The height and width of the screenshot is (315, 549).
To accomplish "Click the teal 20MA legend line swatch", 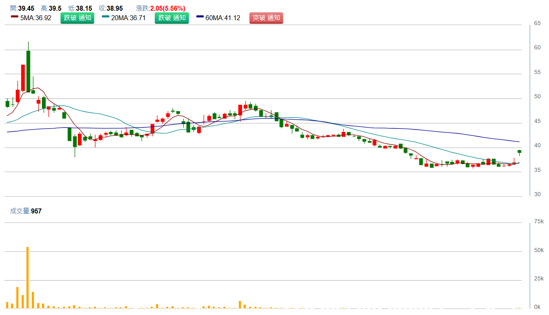I will (x=106, y=17).
